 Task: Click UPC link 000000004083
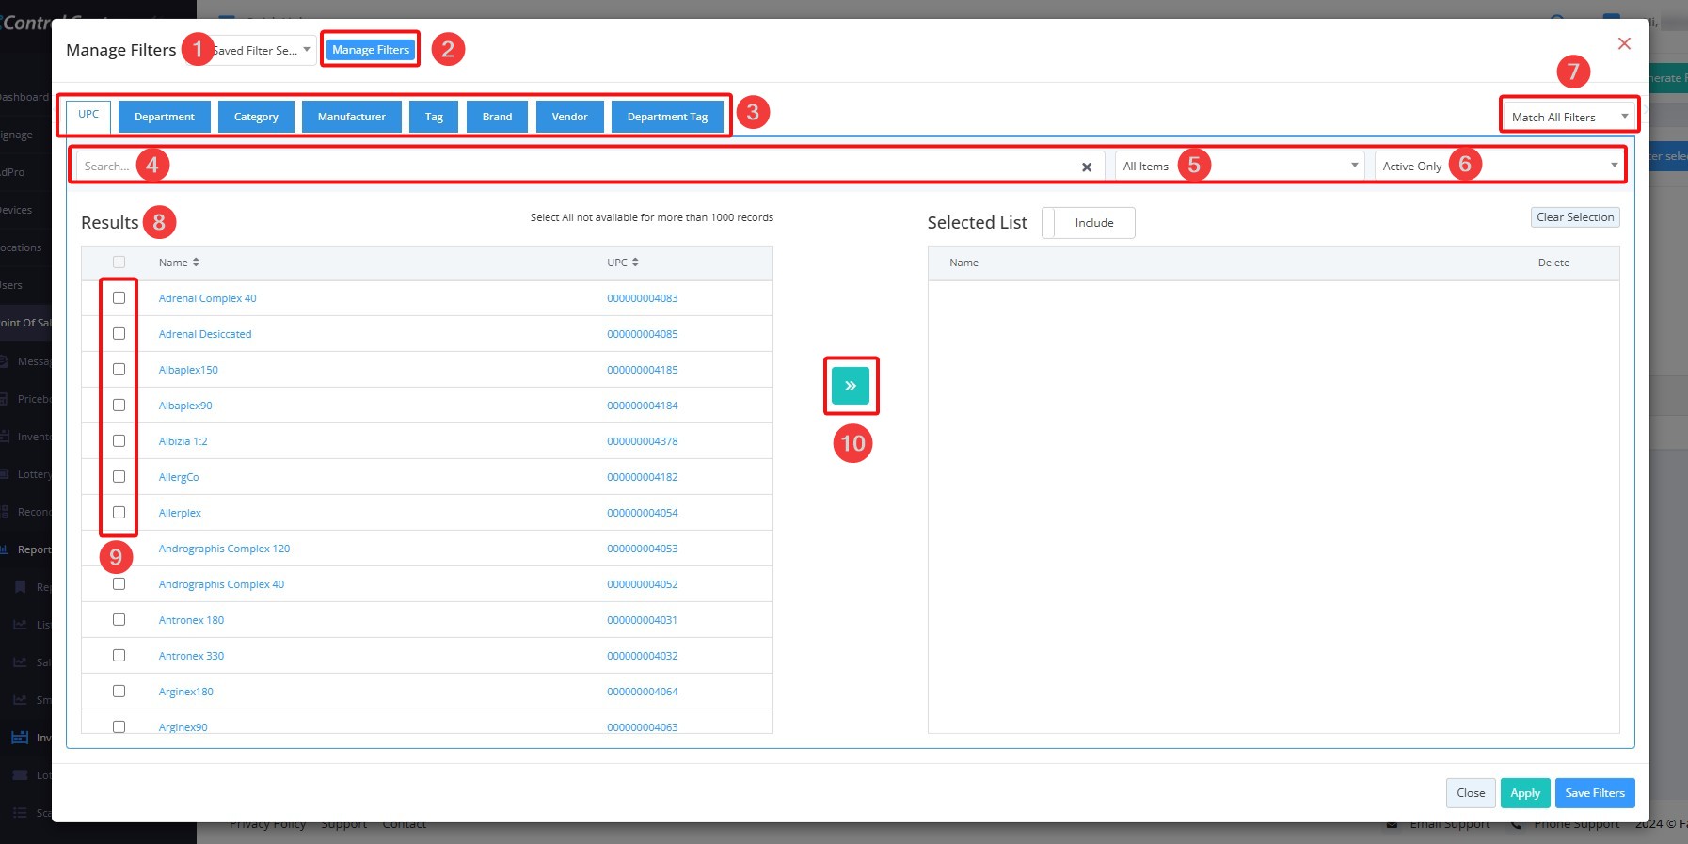(643, 298)
